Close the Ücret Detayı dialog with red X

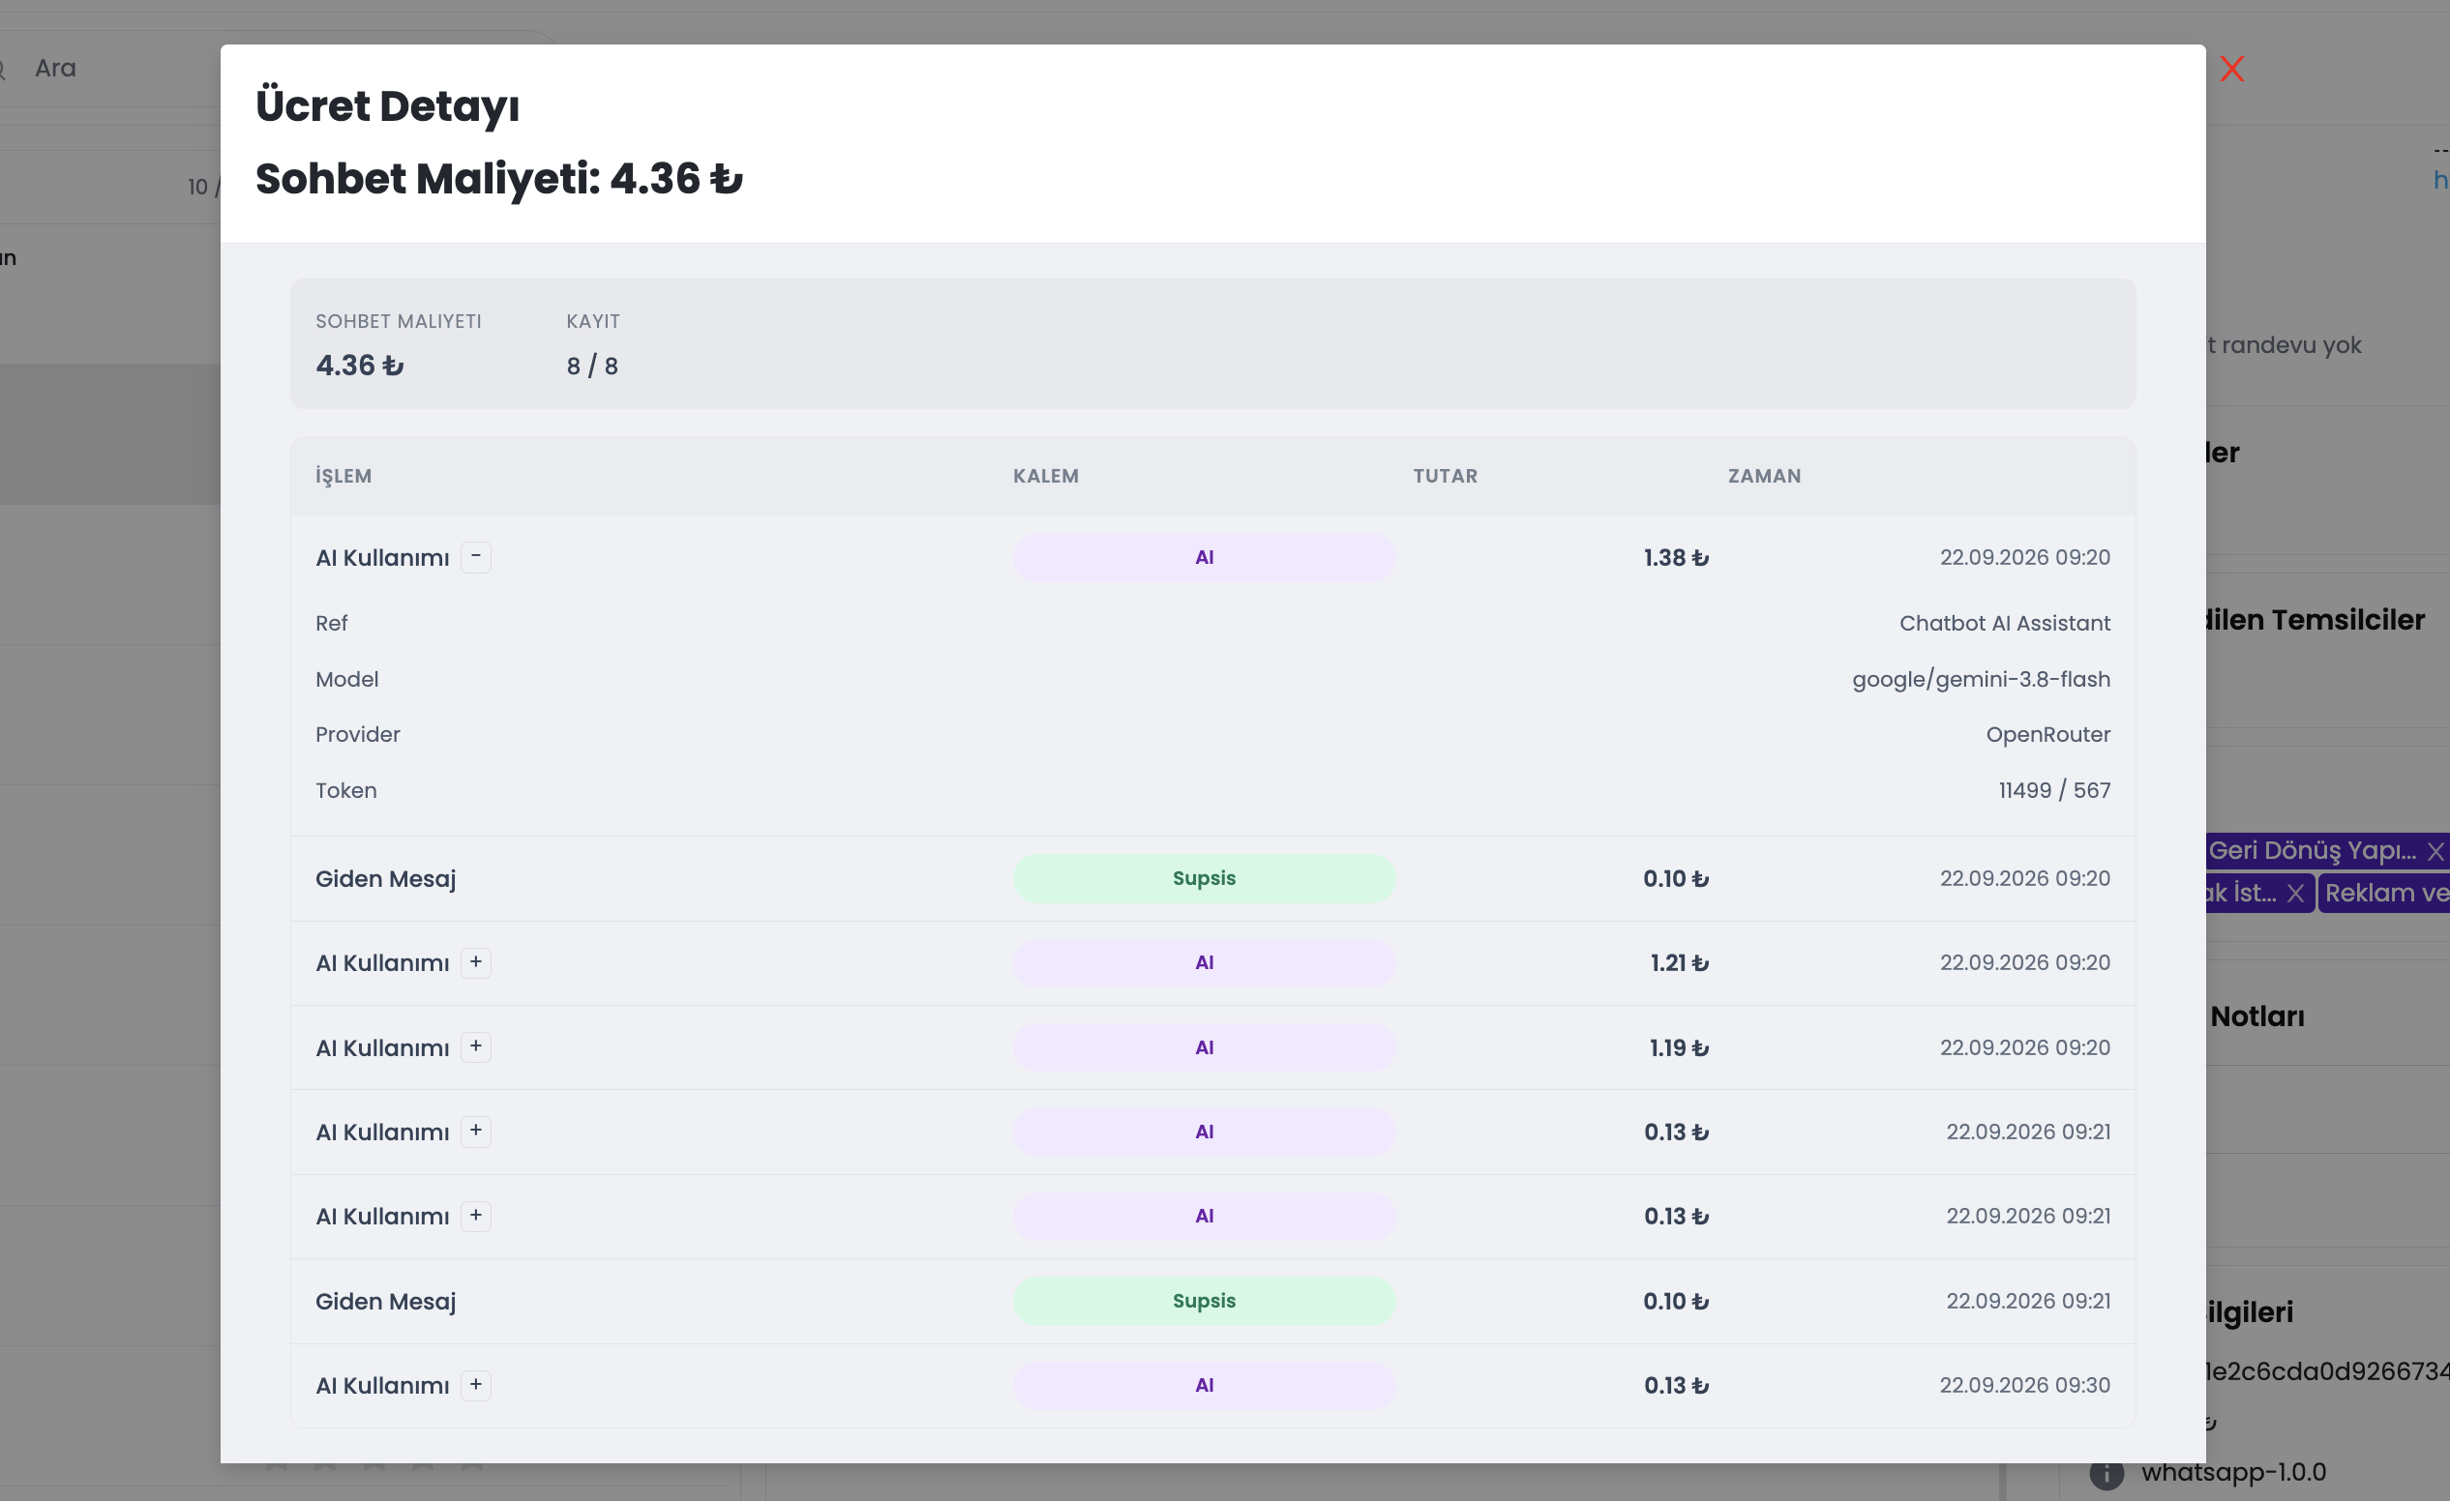tap(2232, 69)
